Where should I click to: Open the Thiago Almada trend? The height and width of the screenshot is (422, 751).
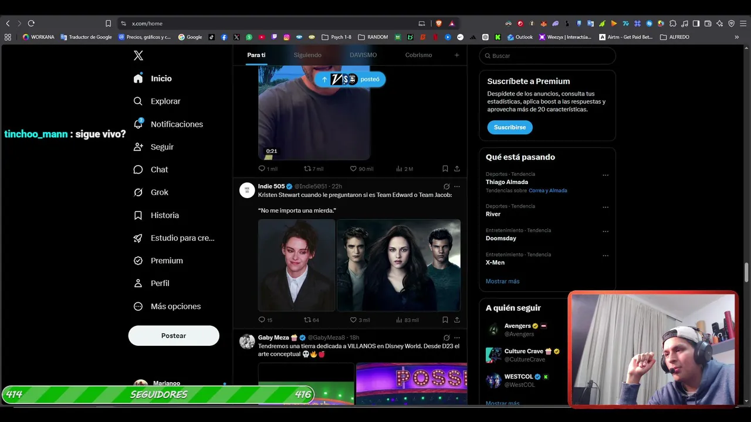coord(507,182)
